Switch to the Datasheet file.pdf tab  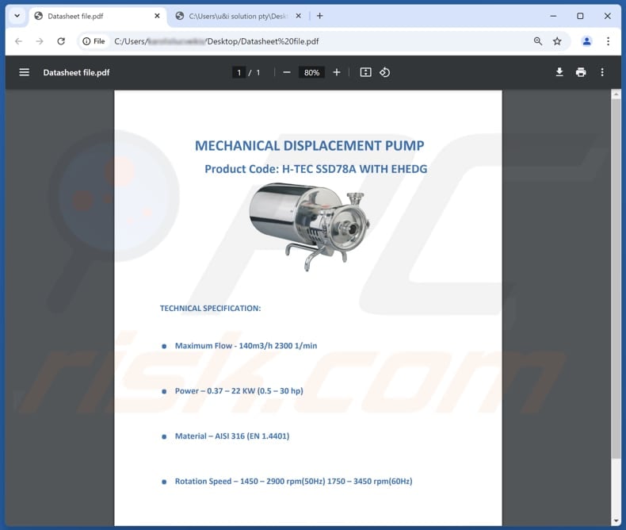(97, 17)
